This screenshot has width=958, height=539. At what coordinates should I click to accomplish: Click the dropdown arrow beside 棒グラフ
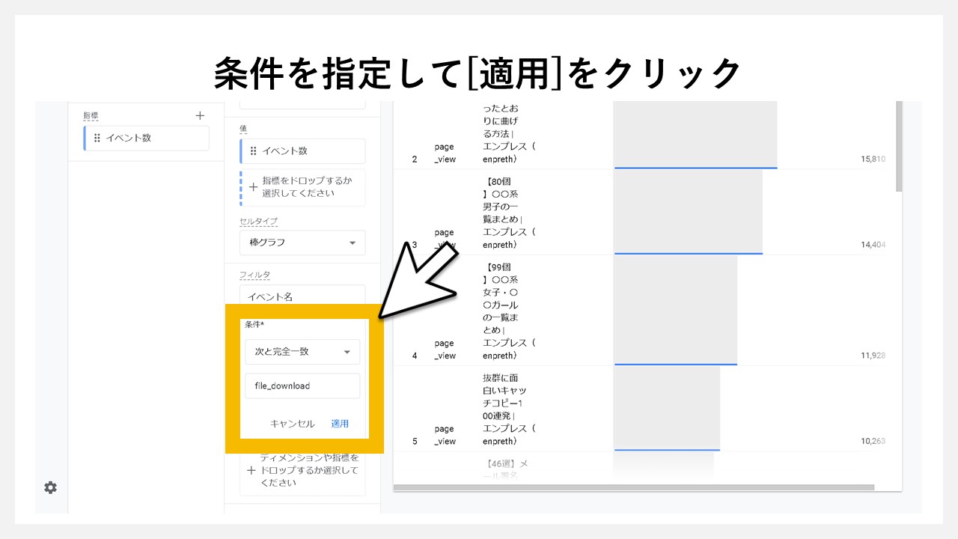coord(352,243)
